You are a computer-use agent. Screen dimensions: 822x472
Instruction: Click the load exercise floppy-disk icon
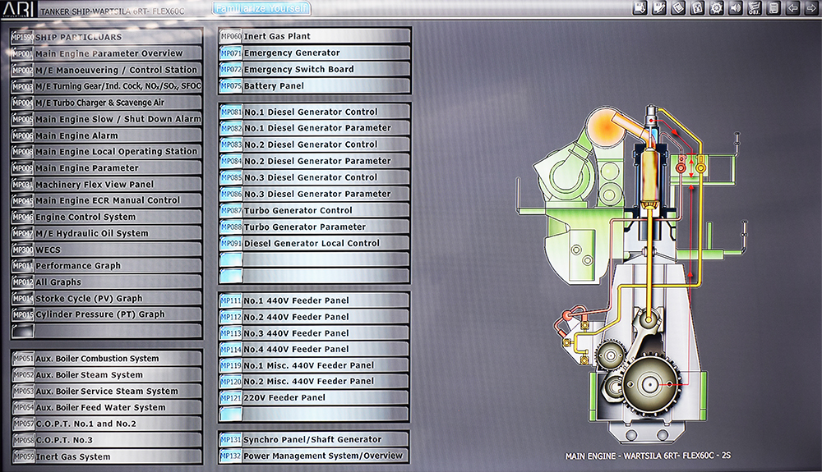tap(640, 8)
